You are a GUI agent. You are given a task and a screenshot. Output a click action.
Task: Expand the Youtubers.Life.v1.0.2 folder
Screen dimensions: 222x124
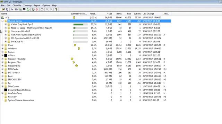[6, 31]
